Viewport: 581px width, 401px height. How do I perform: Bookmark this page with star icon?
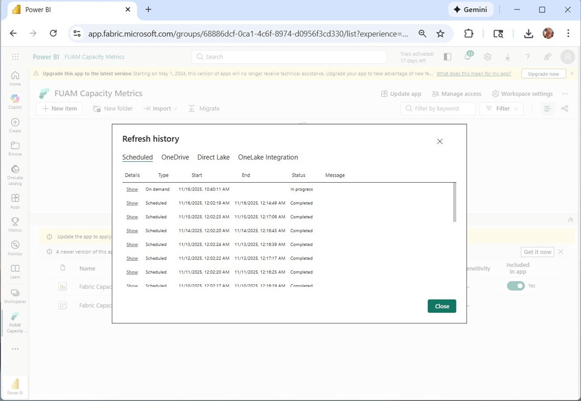click(440, 34)
